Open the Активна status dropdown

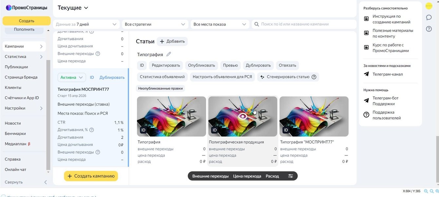click(72, 78)
